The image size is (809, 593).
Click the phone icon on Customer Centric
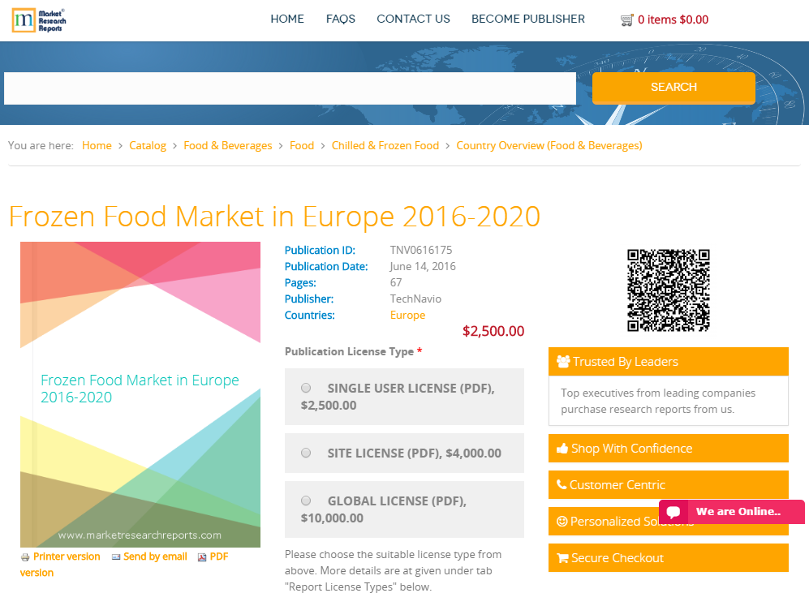[562, 484]
